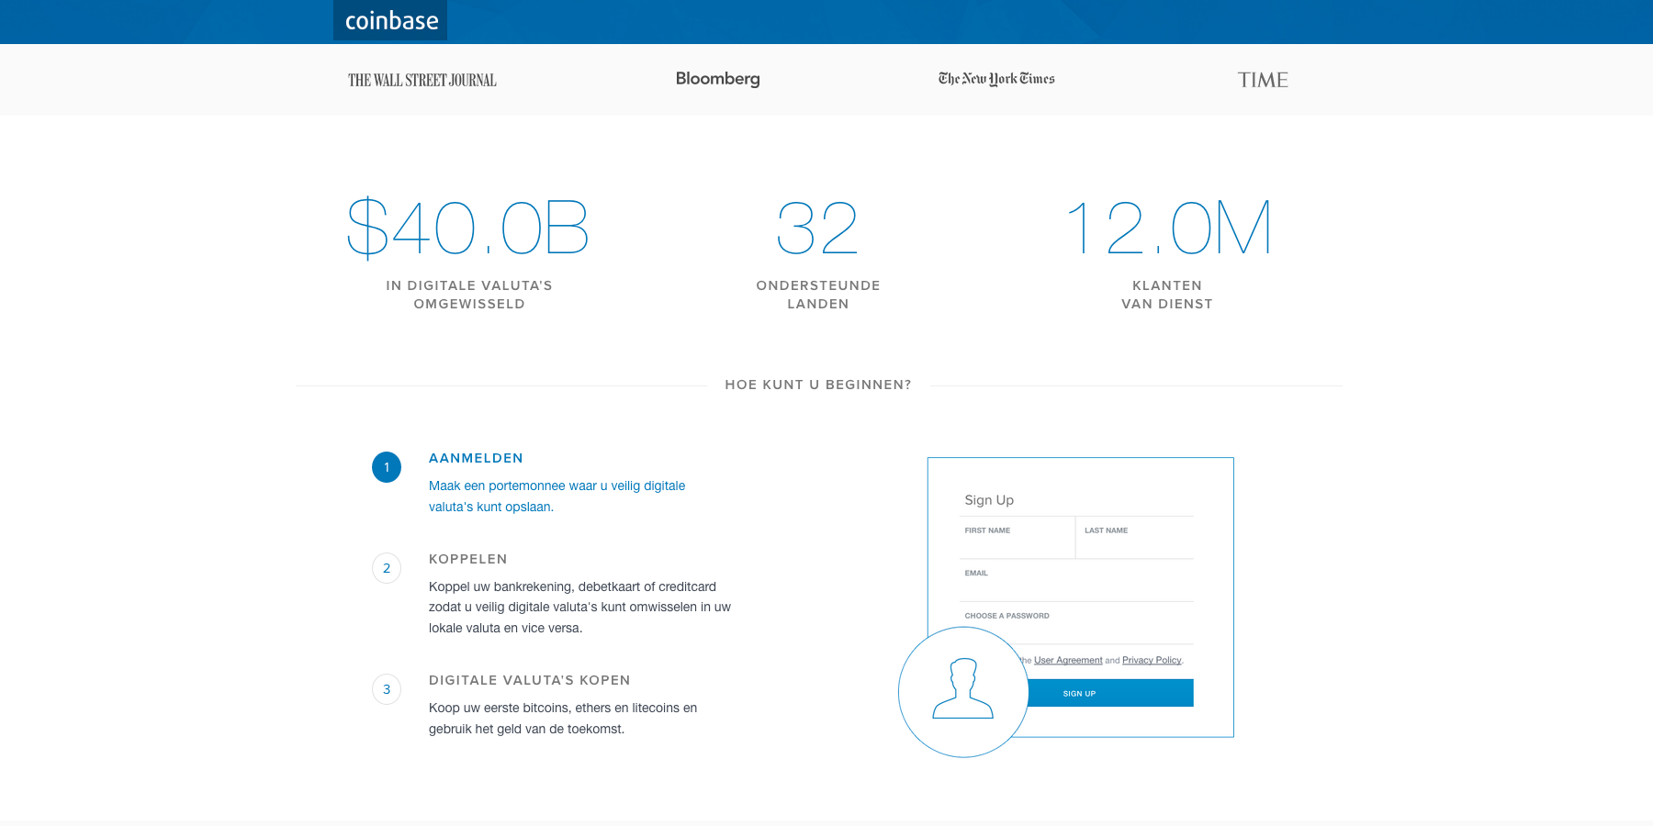
Task: Select step 3 circle for buying currency
Action: pyautogui.click(x=387, y=689)
